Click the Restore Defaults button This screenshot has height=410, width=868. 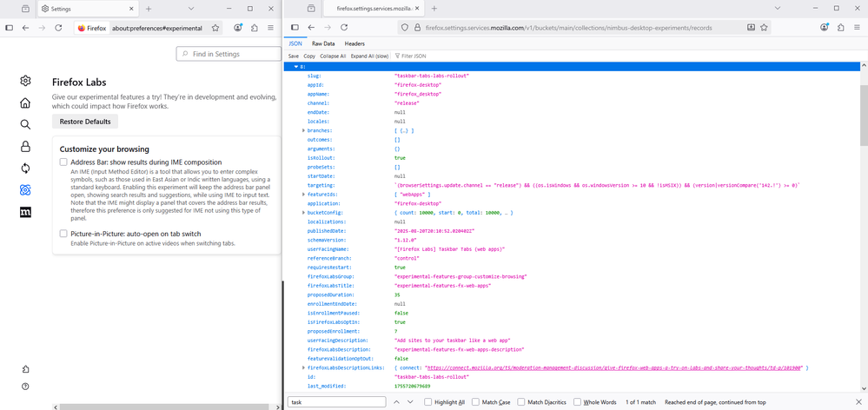[85, 122]
